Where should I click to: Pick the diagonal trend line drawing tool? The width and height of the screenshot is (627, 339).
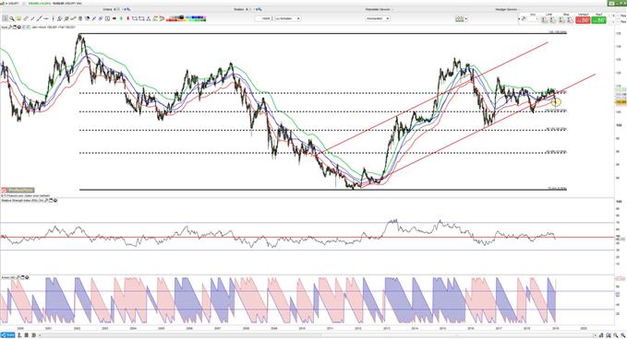click(39, 18)
